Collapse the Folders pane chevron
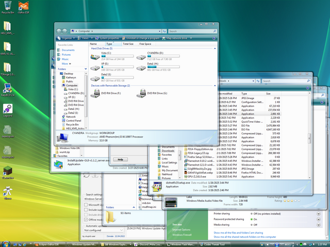The height and width of the screenshot is (247, 330). click(x=85, y=69)
